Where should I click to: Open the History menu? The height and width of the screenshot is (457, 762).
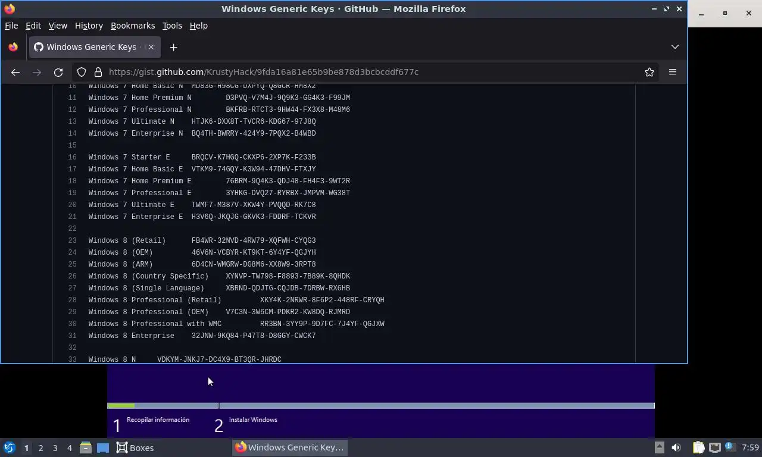89,26
